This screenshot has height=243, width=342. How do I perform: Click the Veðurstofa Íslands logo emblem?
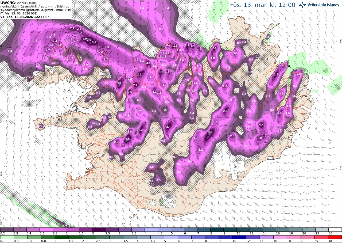tap(303, 5)
